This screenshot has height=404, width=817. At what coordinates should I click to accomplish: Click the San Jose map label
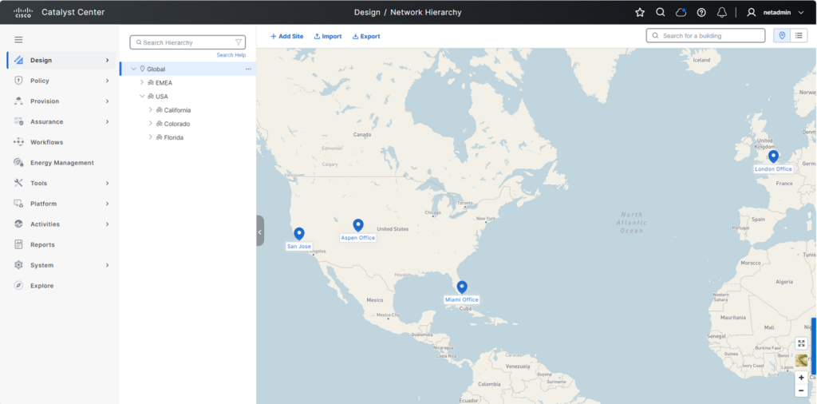click(x=299, y=246)
